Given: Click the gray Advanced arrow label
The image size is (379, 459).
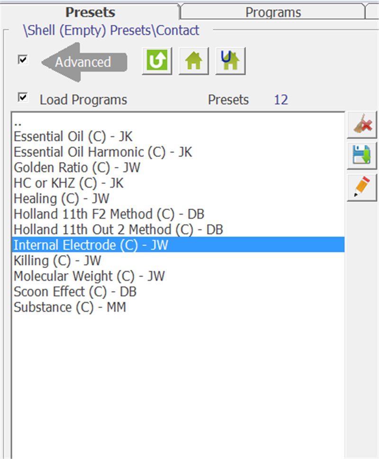Looking at the screenshot, I should [84, 62].
